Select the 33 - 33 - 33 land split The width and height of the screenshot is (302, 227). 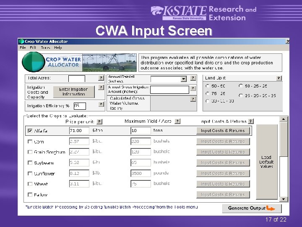[208, 101]
